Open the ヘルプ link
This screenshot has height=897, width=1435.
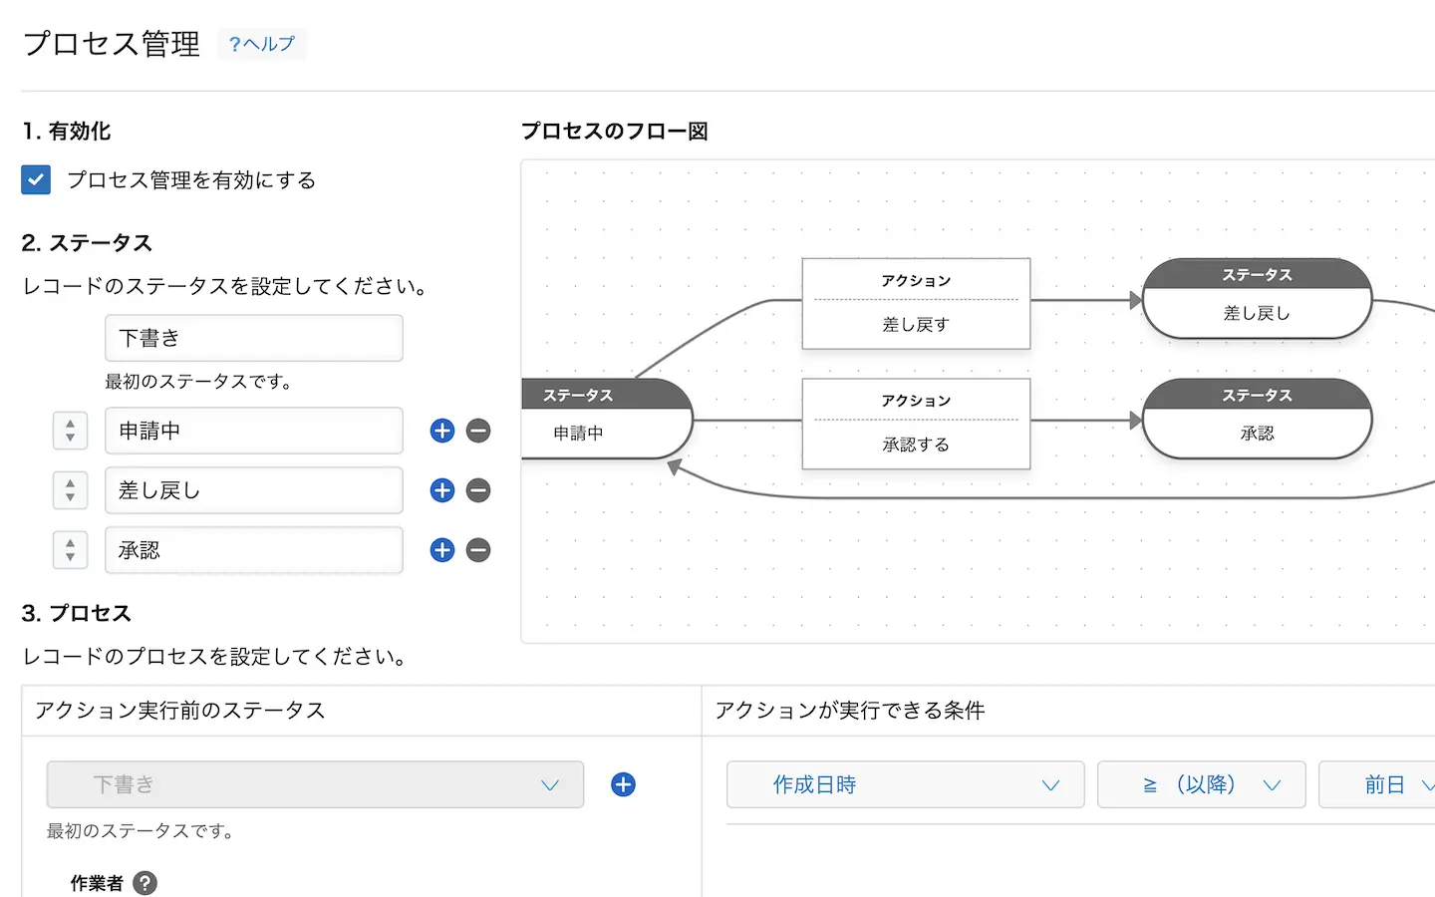pos(262,44)
